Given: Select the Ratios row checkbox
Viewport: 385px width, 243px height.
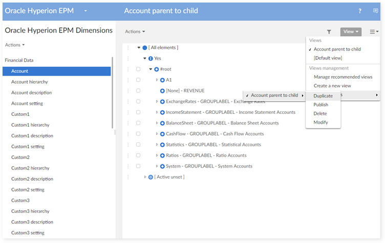Looking at the screenshot, I should 138,155.
